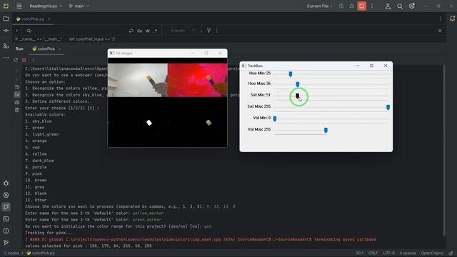457x257 pixels.
Task: Open Run panel more options menu
Action: click(34, 60)
